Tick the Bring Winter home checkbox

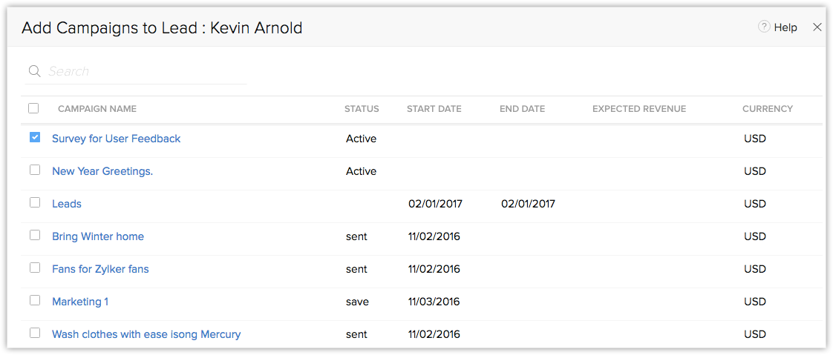[x=35, y=235]
